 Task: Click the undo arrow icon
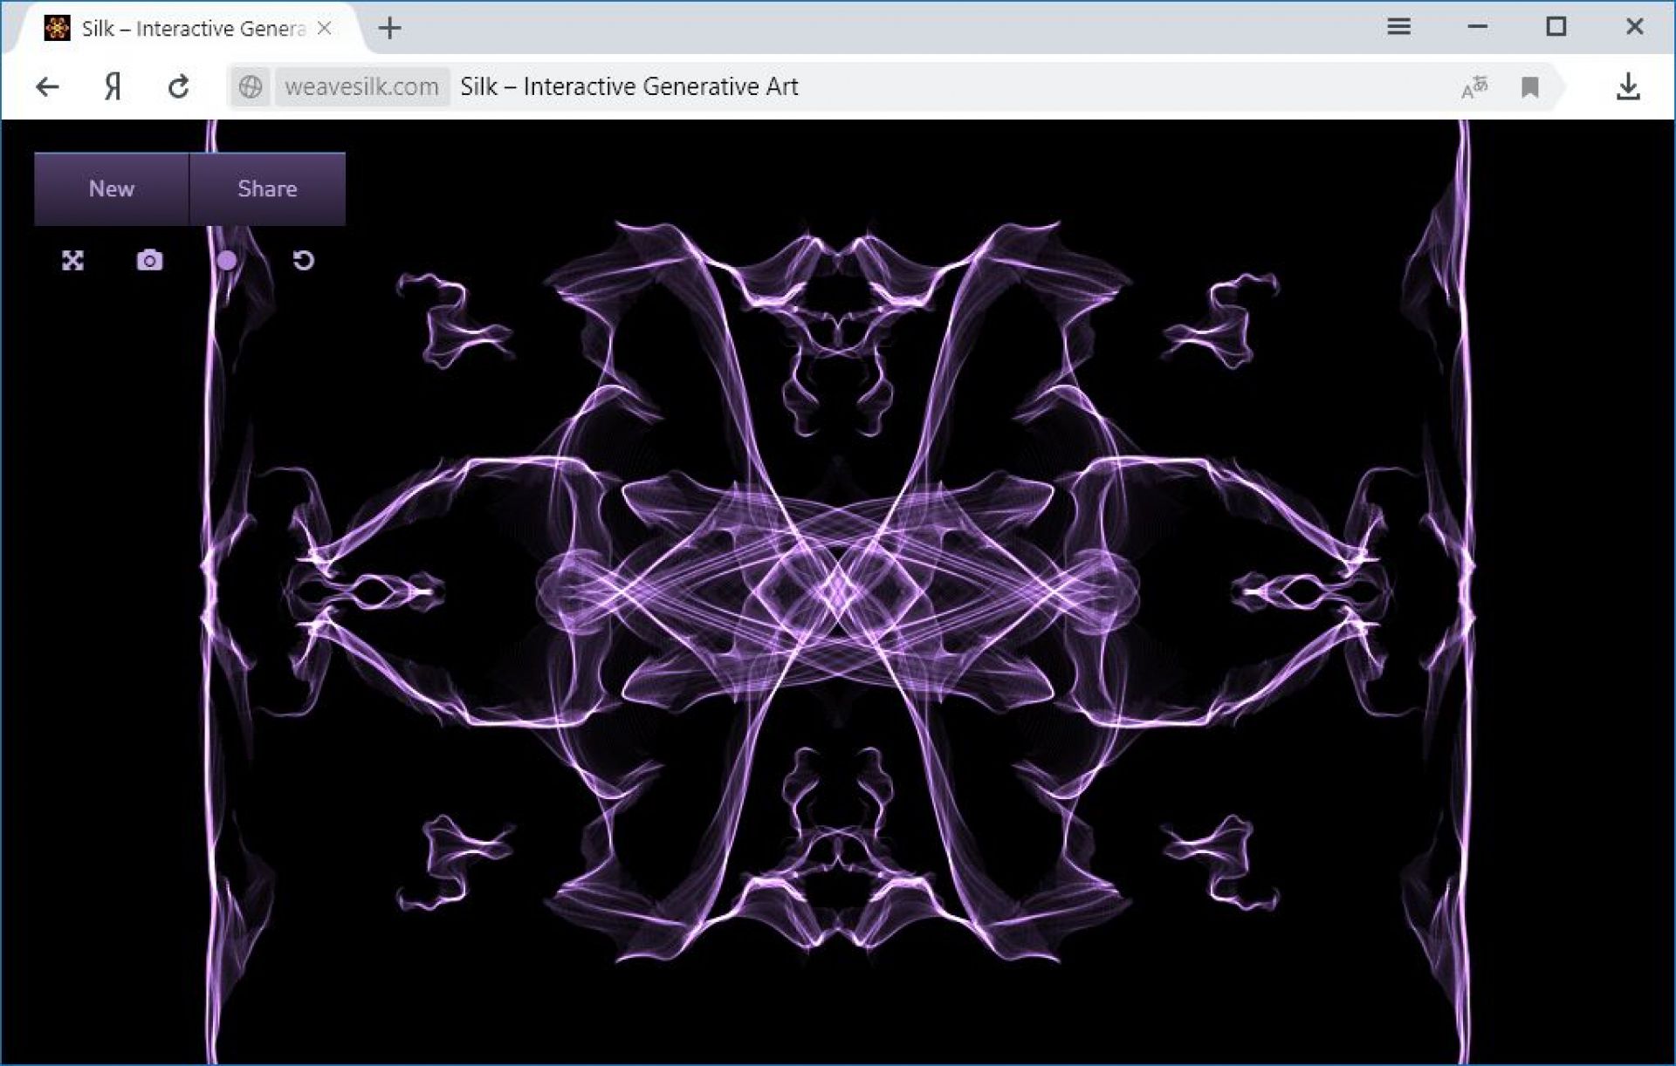point(303,261)
